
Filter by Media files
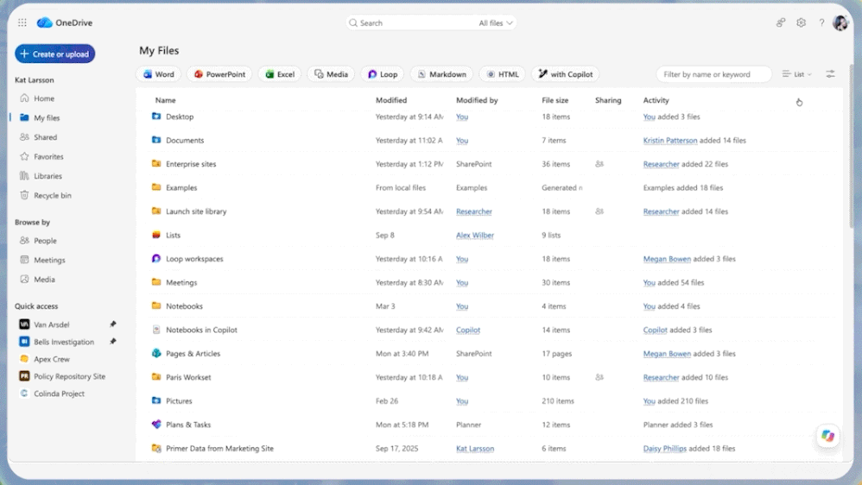pyautogui.click(x=331, y=74)
